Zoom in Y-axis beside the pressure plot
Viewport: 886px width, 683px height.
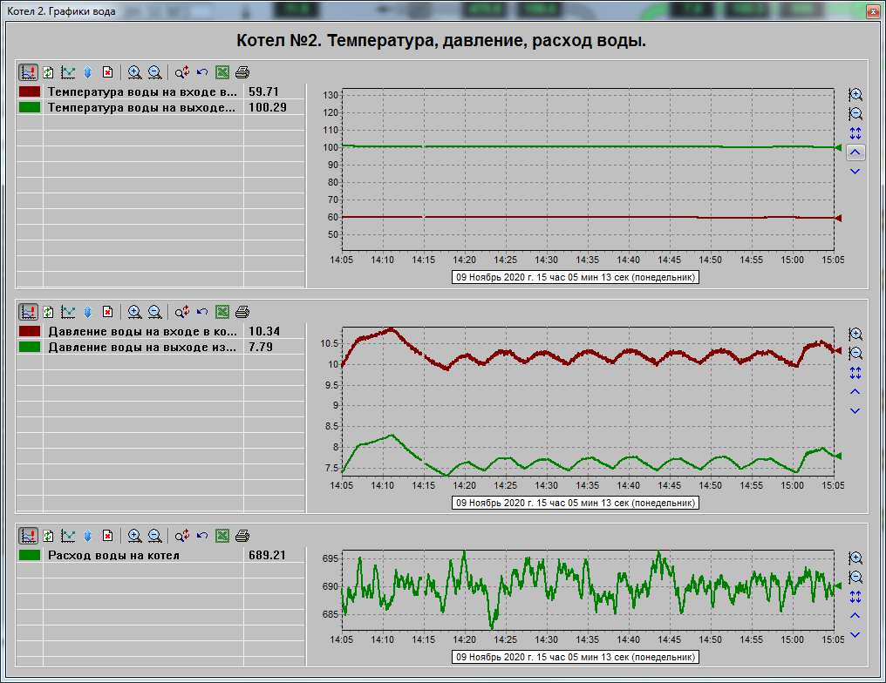pyautogui.click(x=855, y=335)
